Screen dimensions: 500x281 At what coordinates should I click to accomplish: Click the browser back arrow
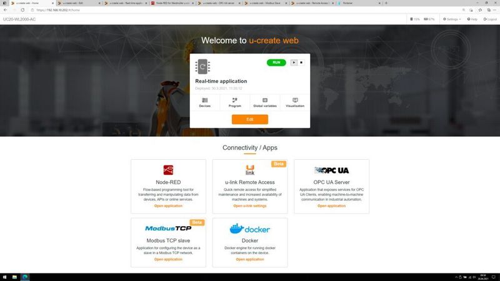click(x=6, y=10)
